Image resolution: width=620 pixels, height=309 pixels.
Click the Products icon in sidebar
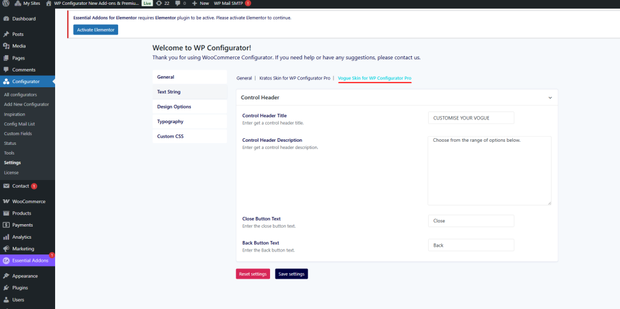pos(6,213)
